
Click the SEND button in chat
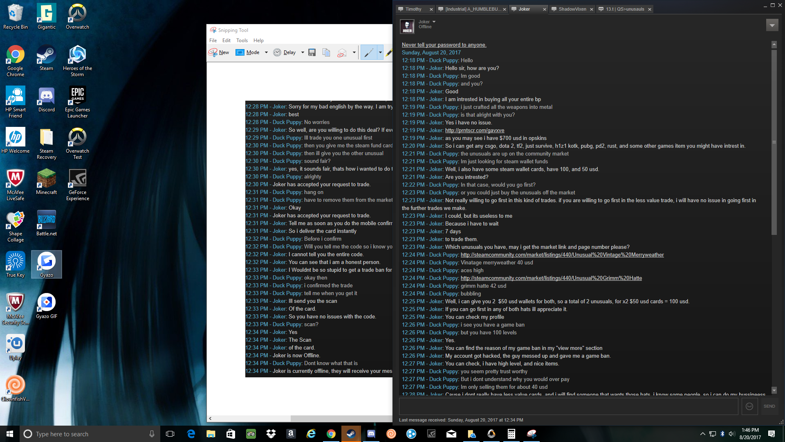(769, 406)
